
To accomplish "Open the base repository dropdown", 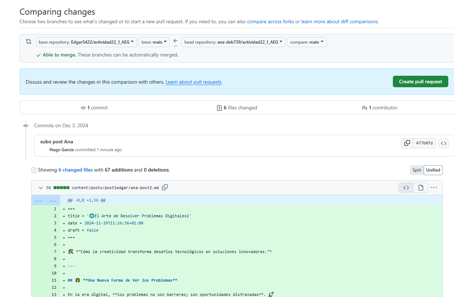I will pyautogui.click(x=86, y=42).
